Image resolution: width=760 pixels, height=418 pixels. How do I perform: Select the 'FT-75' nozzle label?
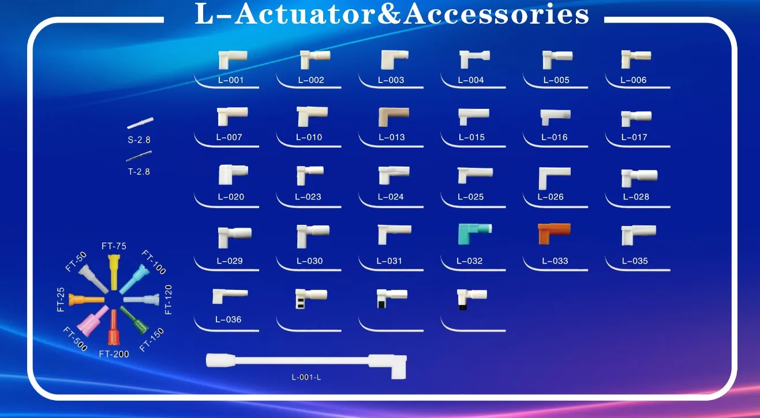coord(114,246)
